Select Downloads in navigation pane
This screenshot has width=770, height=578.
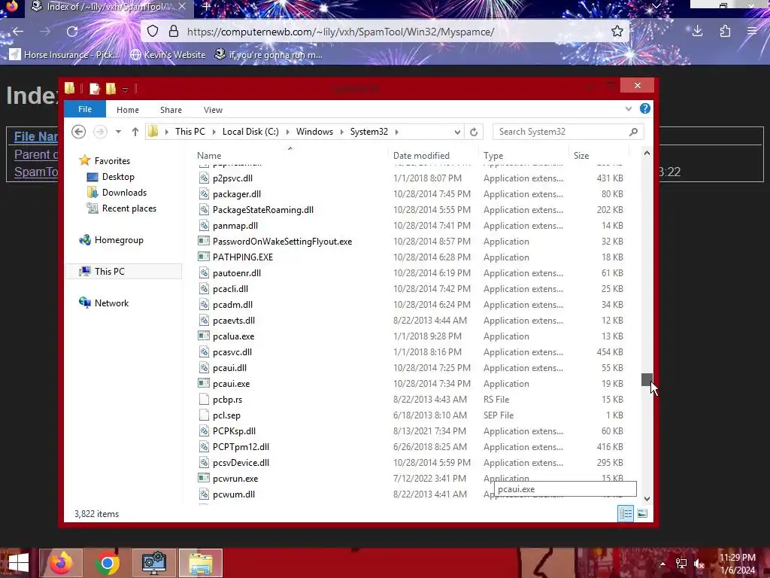click(x=124, y=193)
